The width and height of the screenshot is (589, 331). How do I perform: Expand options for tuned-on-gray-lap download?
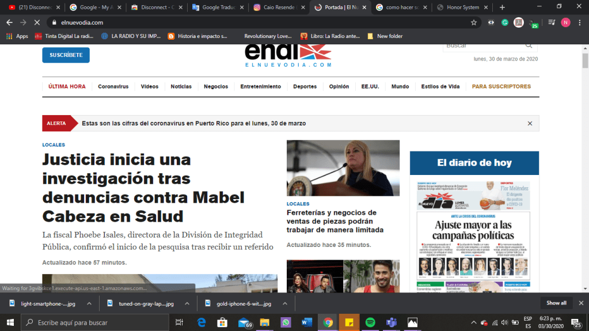(x=185, y=303)
